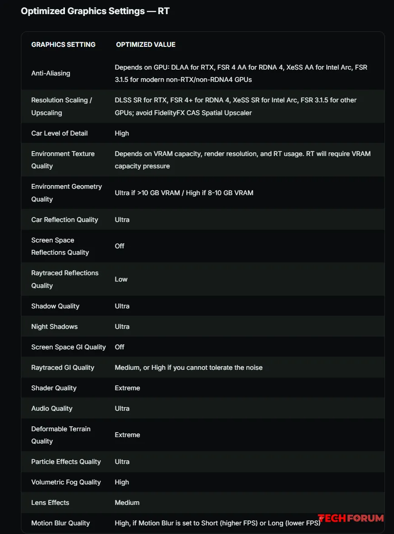Click Off value for Screen Space Reflections

coord(120,246)
